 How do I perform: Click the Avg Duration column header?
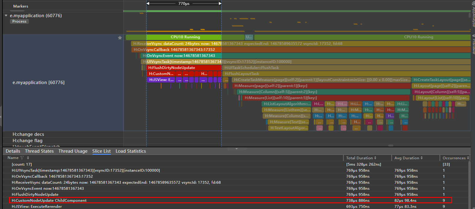(x=407, y=158)
